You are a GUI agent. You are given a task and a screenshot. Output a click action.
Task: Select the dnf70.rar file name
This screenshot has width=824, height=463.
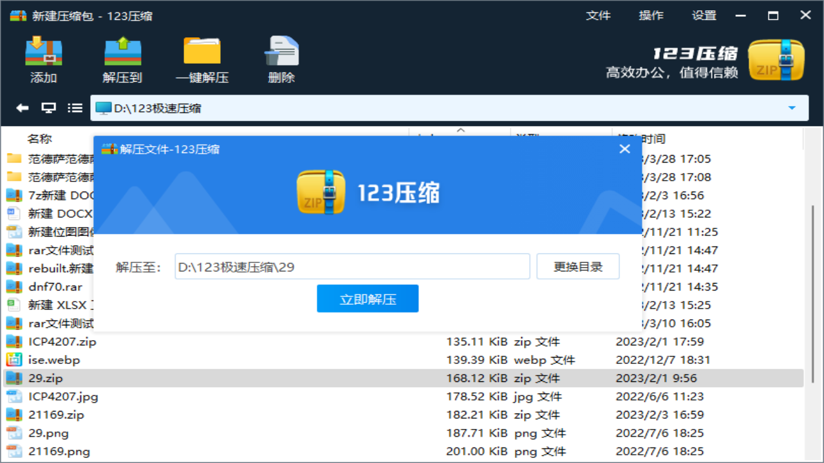tap(55, 287)
